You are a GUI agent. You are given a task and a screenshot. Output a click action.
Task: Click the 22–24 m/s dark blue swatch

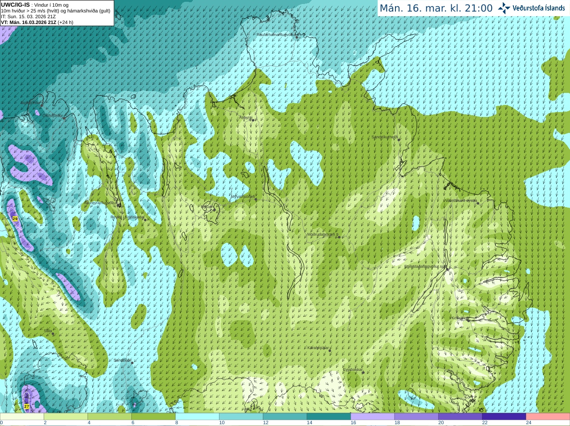pos(504,417)
